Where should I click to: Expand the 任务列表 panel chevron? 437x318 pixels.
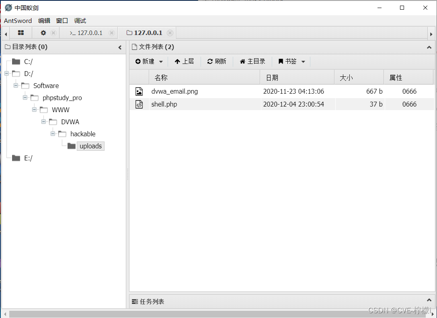(429, 300)
